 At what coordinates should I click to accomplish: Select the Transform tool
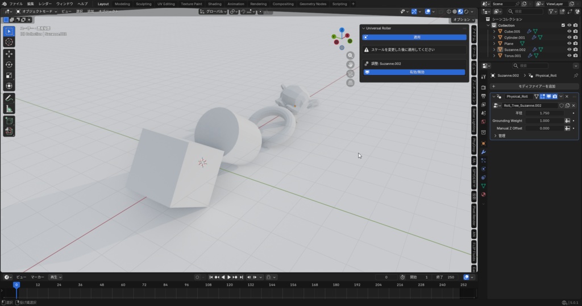(9, 86)
